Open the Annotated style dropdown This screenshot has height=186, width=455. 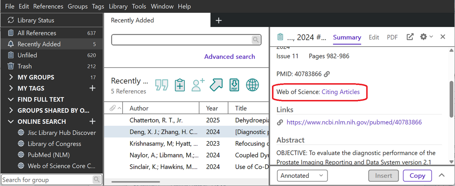tap(302, 175)
